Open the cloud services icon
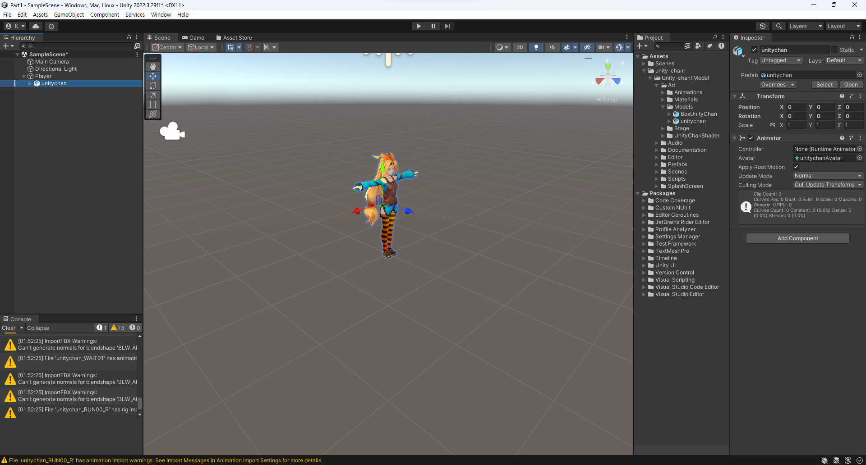 coord(36,26)
